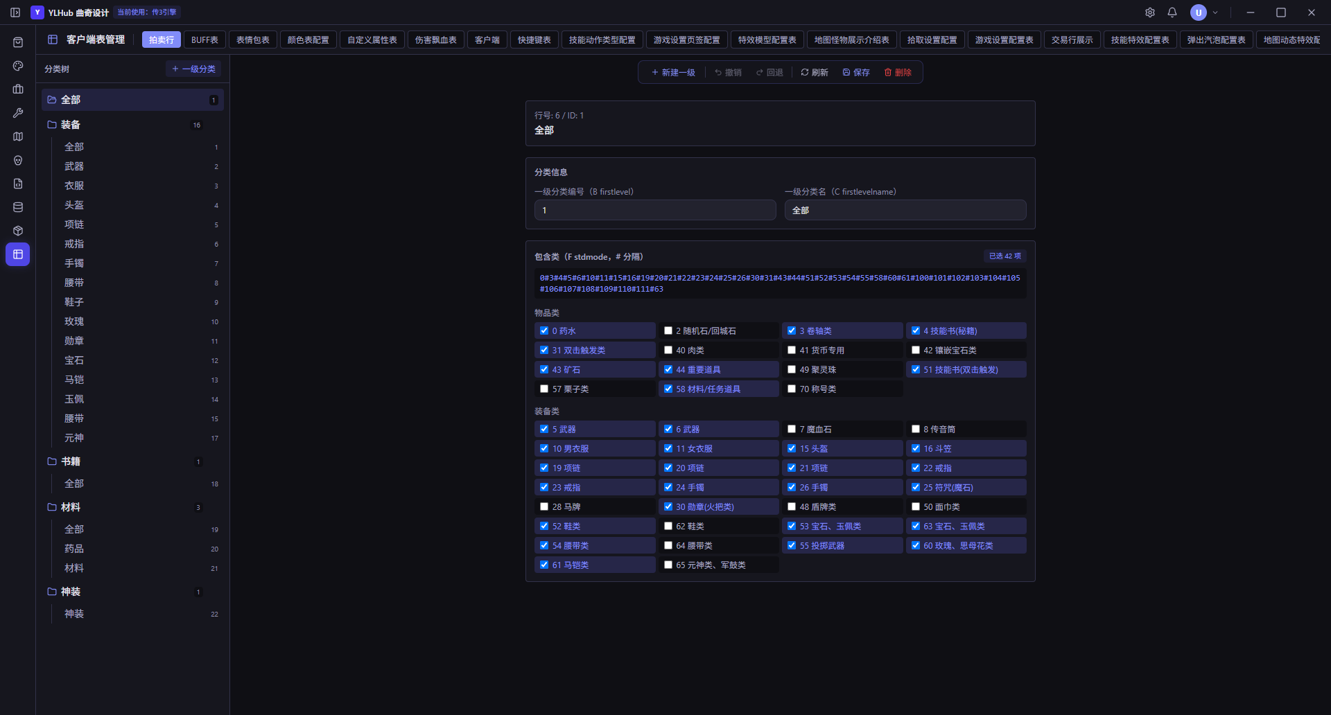Viewport: 1331px width, 715px height.
Task: Check the 57 栗子类 checkbox
Action: (x=544, y=389)
